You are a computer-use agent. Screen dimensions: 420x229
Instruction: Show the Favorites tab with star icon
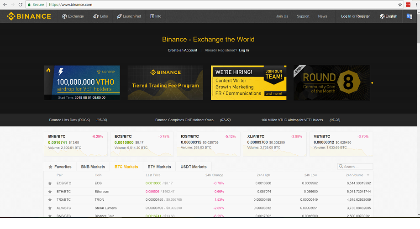click(60, 167)
